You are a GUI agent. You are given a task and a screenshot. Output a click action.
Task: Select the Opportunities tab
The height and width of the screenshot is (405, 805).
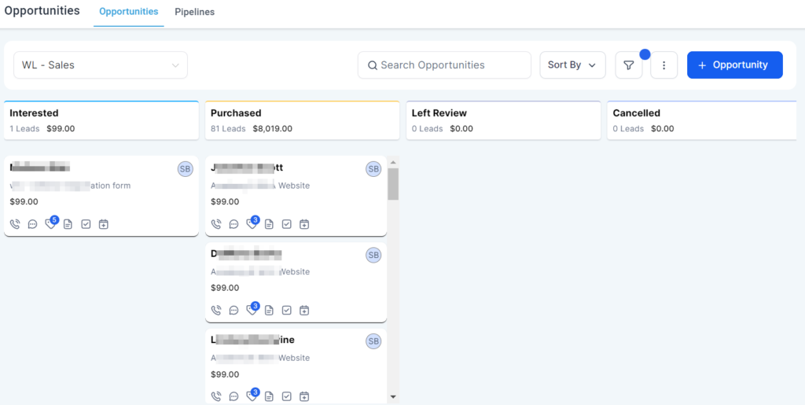pyautogui.click(x=128, y=13)
